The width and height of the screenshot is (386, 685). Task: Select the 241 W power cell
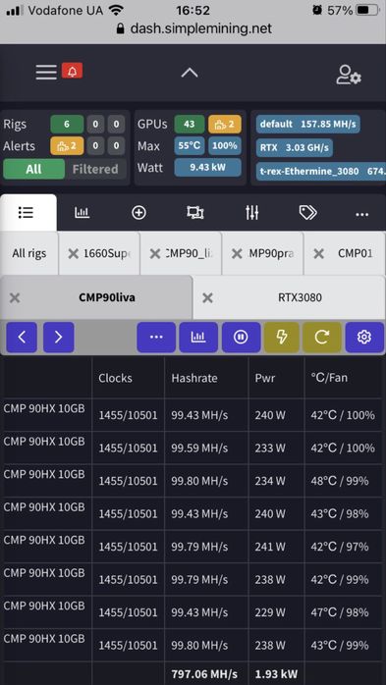point(270,547)
